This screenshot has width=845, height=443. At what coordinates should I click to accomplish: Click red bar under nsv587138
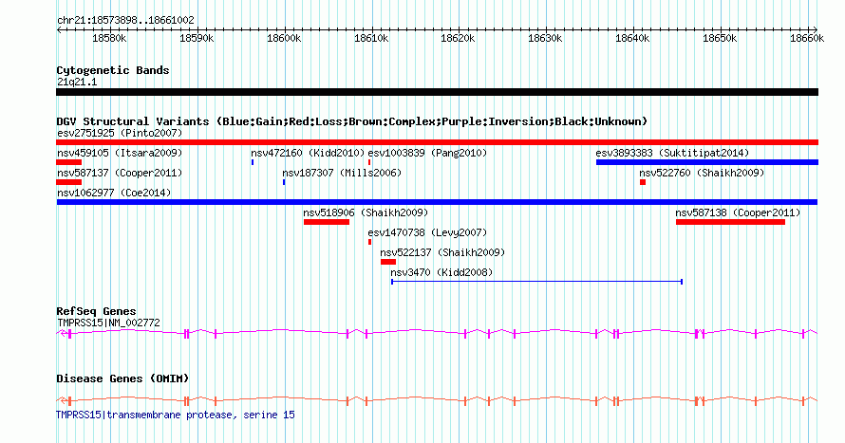(x=730, y=222)
